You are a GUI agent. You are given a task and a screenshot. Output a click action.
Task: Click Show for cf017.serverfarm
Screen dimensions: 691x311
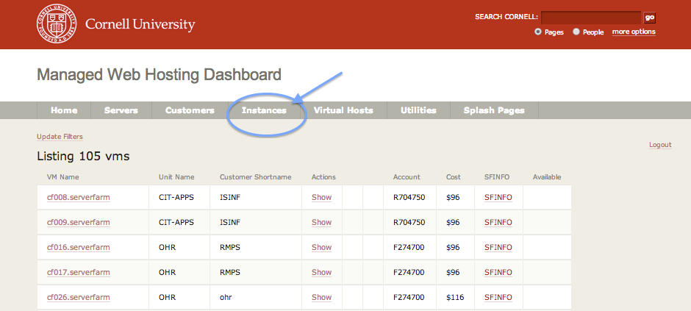321,273
